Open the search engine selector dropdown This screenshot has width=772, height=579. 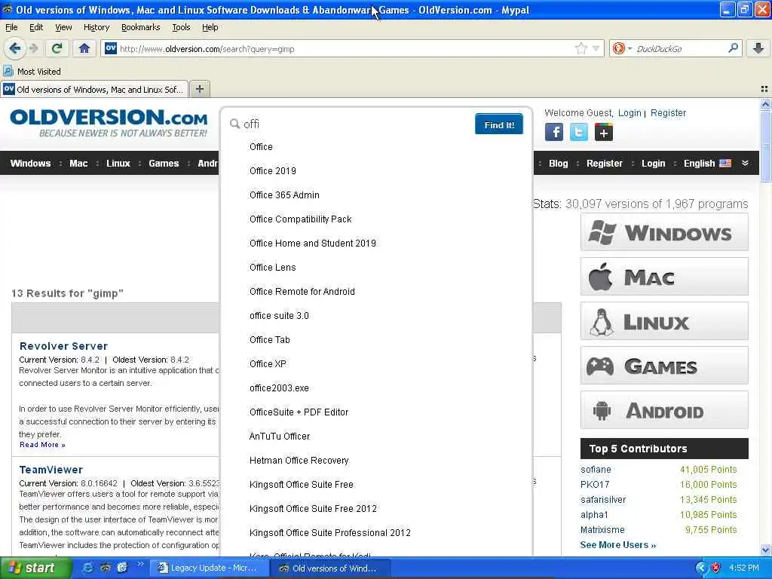click(x=622, y=48)
